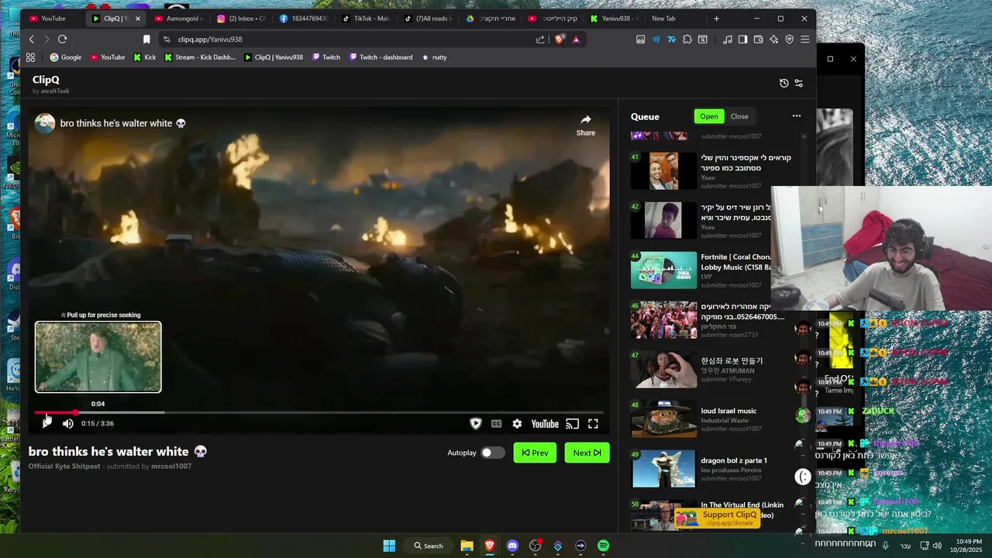Click the privacy shield icon in player controls
This screenshot has width=992, height=558.
(476, 424)
